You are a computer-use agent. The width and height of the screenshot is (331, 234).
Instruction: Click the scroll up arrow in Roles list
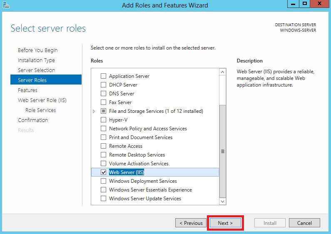click(222, 72)
